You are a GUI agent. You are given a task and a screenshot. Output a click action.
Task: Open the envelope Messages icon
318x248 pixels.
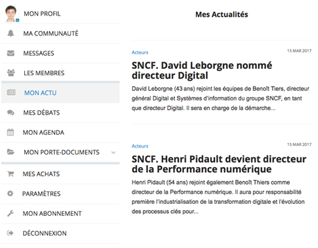(10, 53)
